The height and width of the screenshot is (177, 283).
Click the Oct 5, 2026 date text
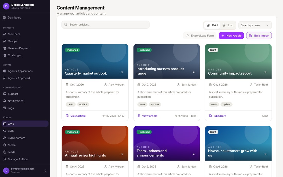click(x=149, y=166)
